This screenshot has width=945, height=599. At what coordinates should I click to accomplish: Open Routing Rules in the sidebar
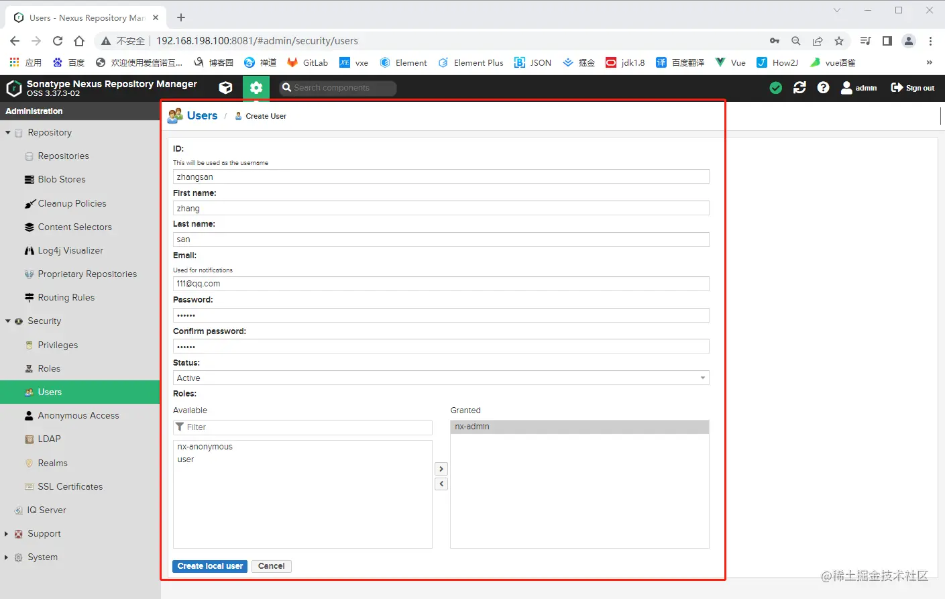tap(66, 297)
